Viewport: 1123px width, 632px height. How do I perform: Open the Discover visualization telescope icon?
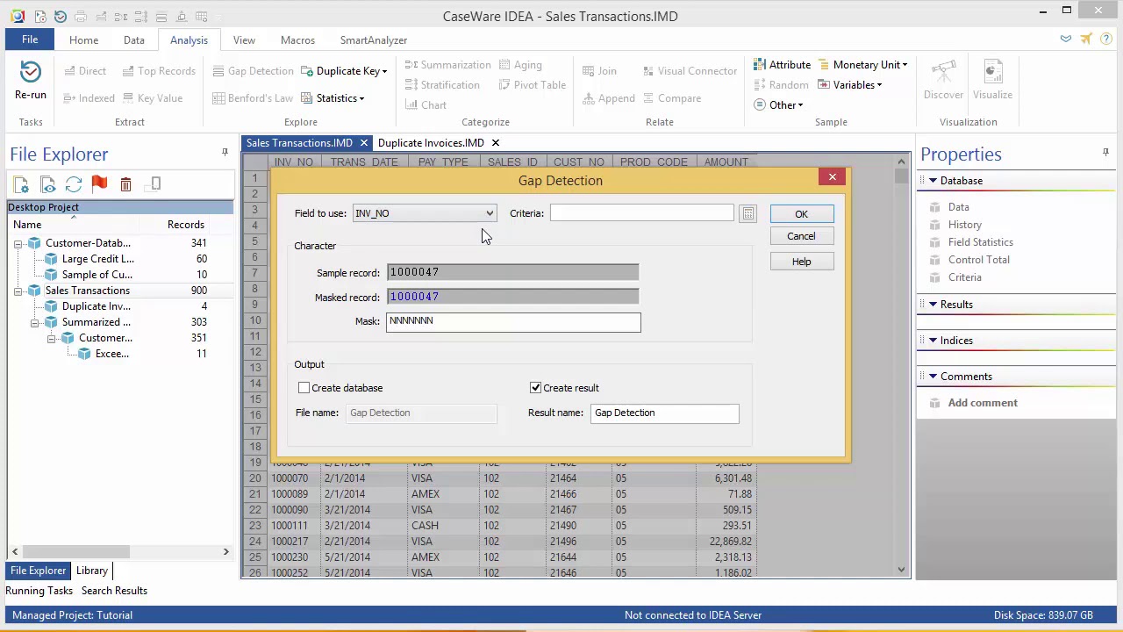pos(943,72)
